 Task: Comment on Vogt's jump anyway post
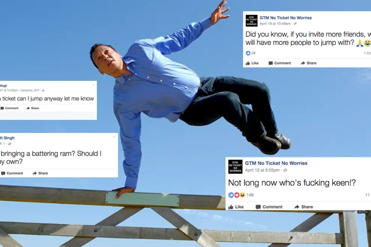pyautogui.click(x=9, y=108)
